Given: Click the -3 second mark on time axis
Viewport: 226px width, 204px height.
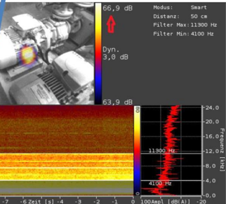Looking at the screenshot, I should 78,201.
